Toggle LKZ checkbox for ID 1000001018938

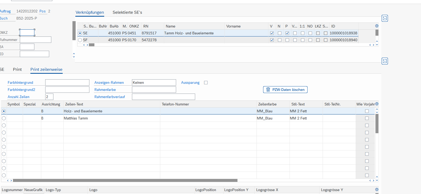[318, 33]
